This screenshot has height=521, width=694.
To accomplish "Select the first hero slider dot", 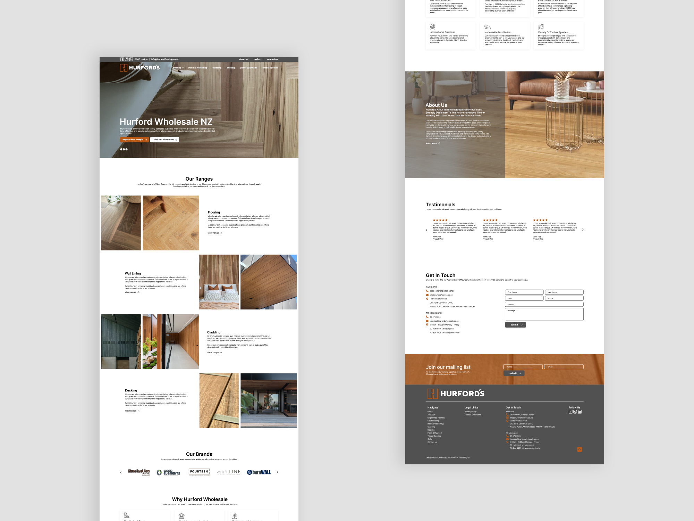I will [121, 149].
